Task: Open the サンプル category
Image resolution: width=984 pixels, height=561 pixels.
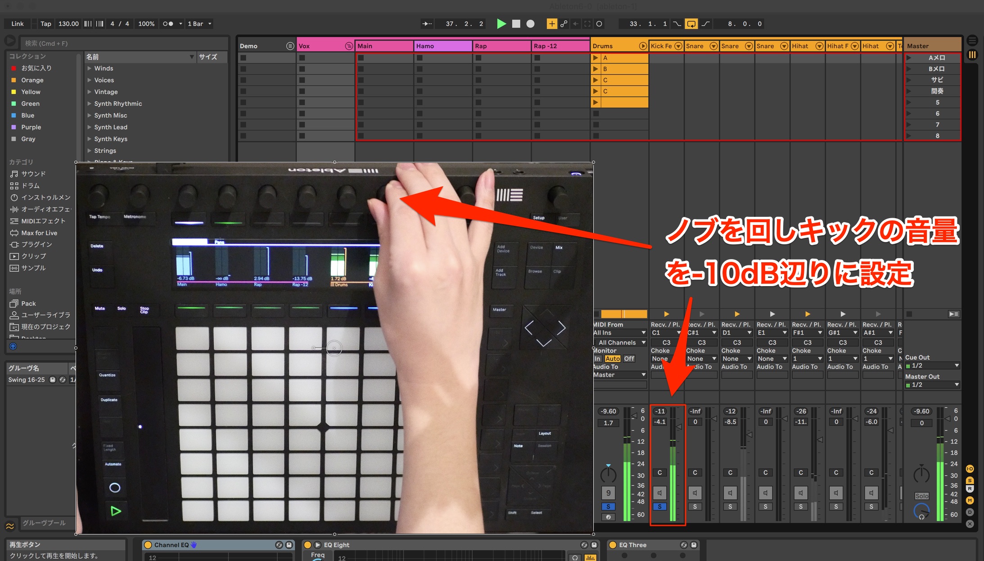Action: click(33, 268)
